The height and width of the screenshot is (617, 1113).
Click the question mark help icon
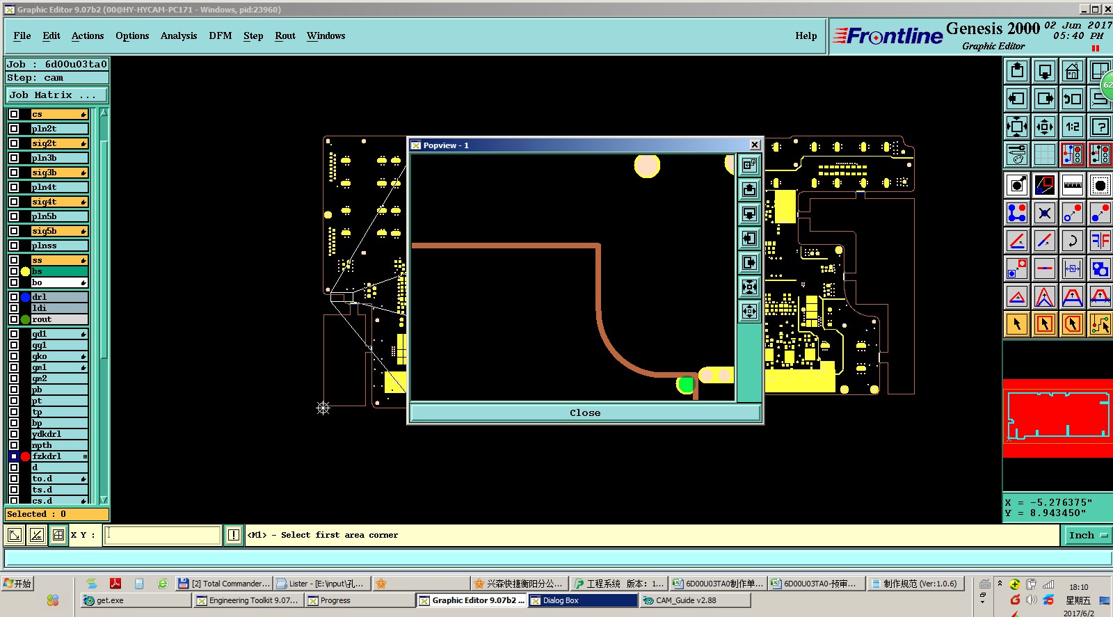(x=1100, y=127)
